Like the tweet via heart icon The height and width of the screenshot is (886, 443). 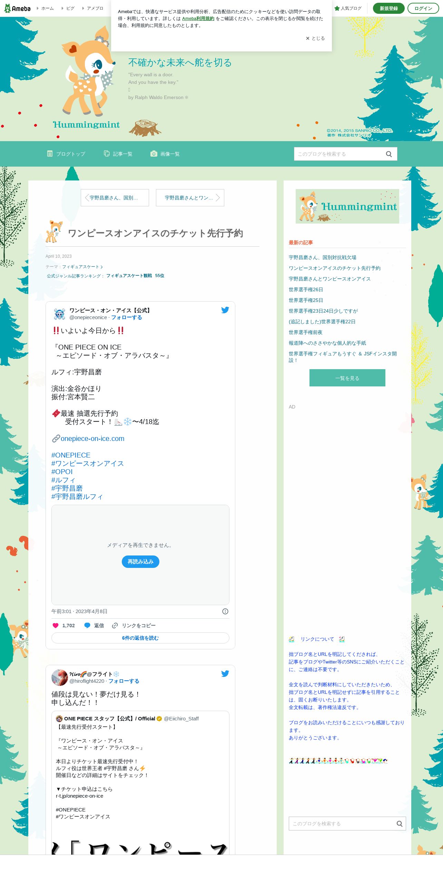[56, 626]
